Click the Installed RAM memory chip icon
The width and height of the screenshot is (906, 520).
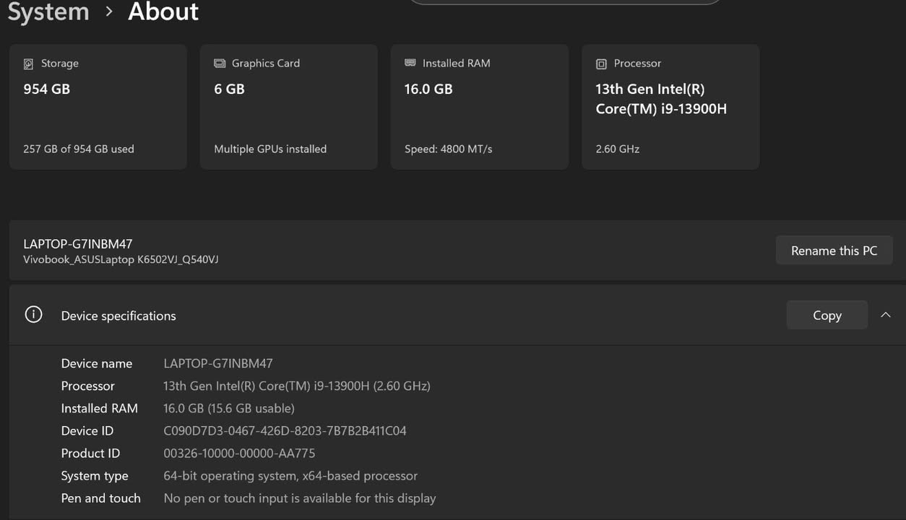click(410, 64)
